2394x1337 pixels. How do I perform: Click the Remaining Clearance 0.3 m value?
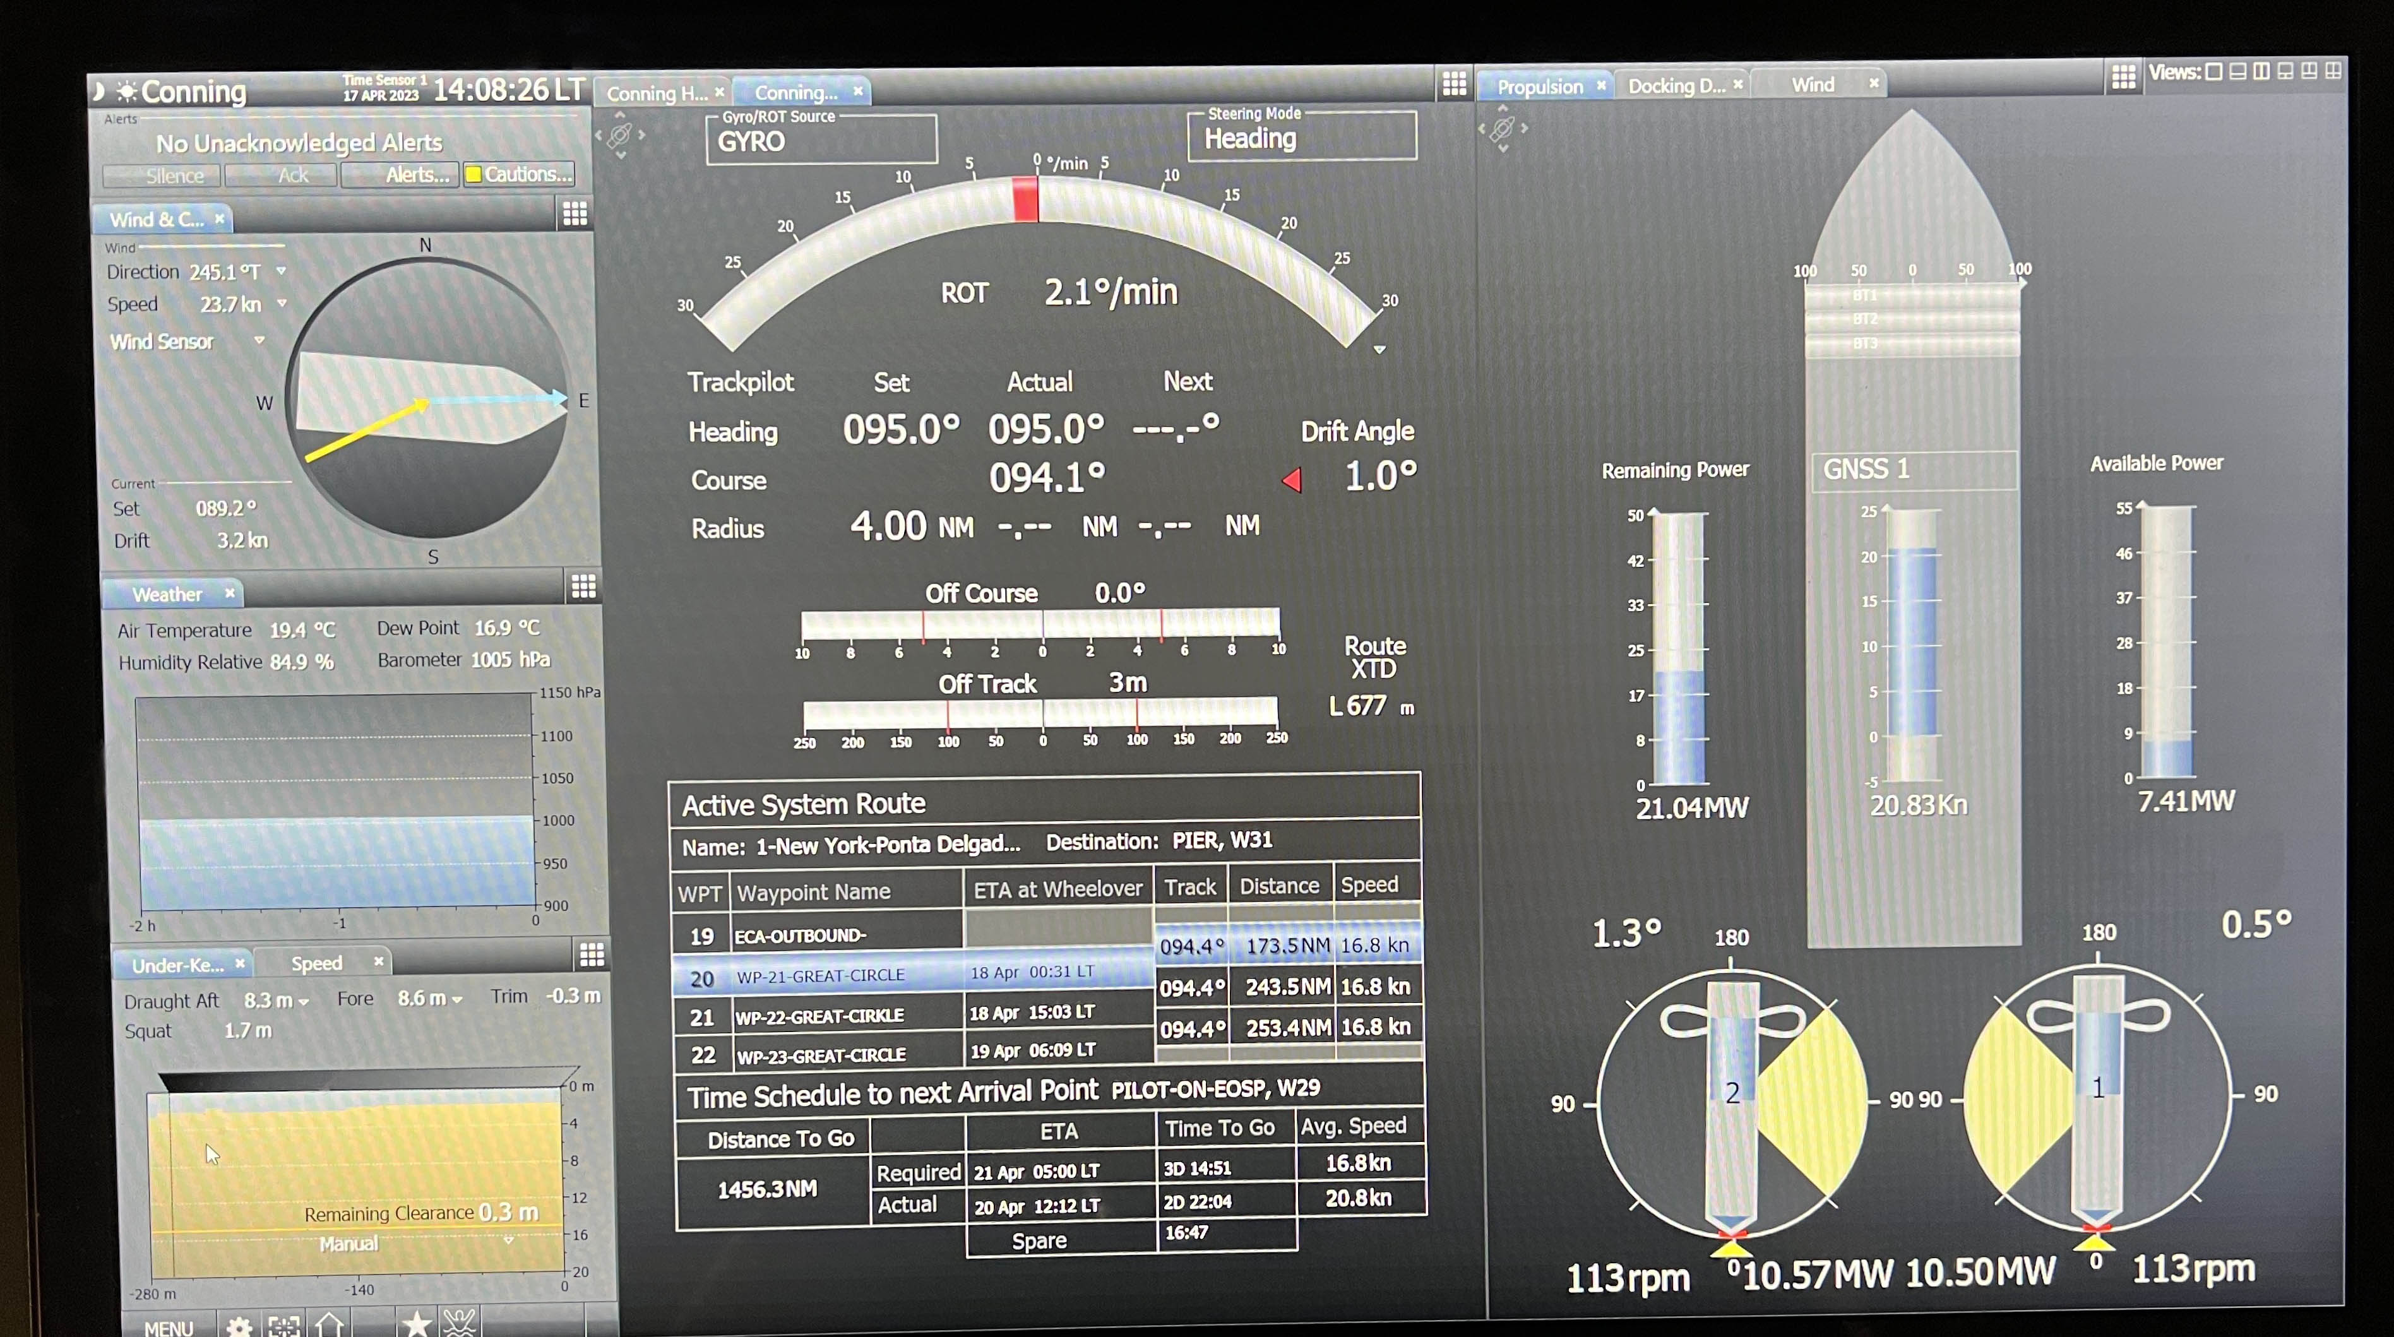[x=508, y=1211]
